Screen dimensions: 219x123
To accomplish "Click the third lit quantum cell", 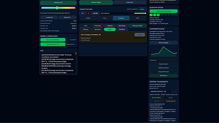I will [x=158, y=15].
